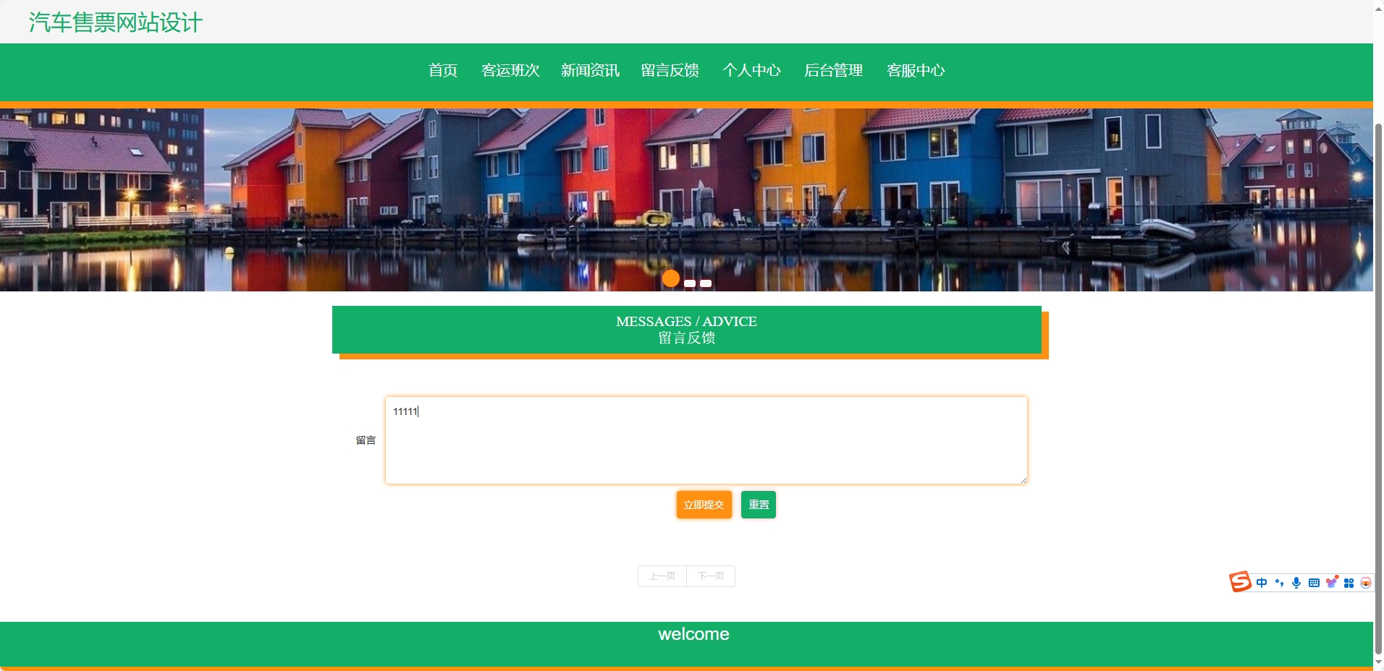Select the first orange carousel indicator dot
The image size is (1384, 671).
pos(671,278)
